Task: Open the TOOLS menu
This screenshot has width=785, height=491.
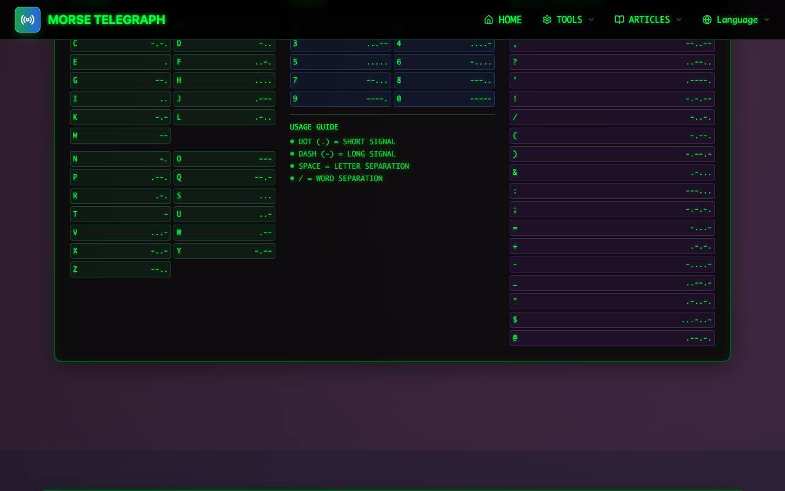Action: [x=569, y=20]
